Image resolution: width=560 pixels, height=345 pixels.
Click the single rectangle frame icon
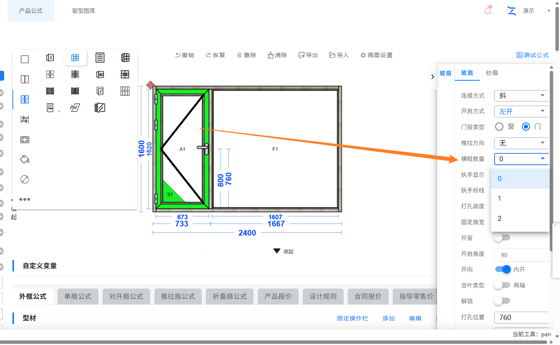point(25,59)
